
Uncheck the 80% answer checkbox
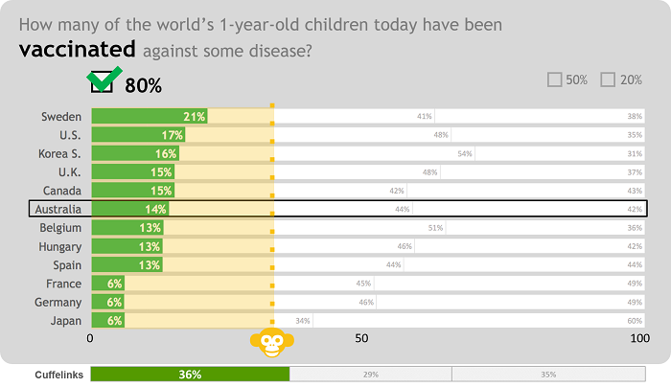pyautogui.click(x=102, y=84)
